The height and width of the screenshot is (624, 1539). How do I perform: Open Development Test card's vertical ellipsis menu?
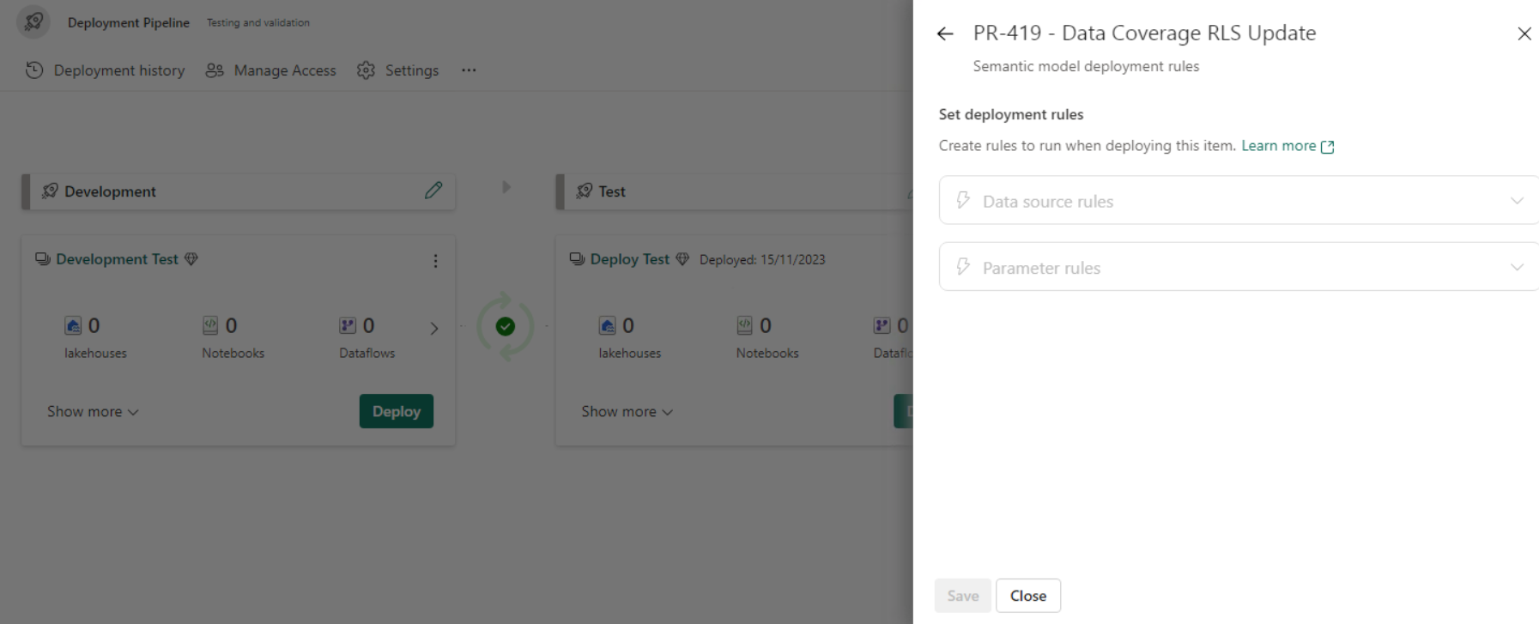[435, 261]
